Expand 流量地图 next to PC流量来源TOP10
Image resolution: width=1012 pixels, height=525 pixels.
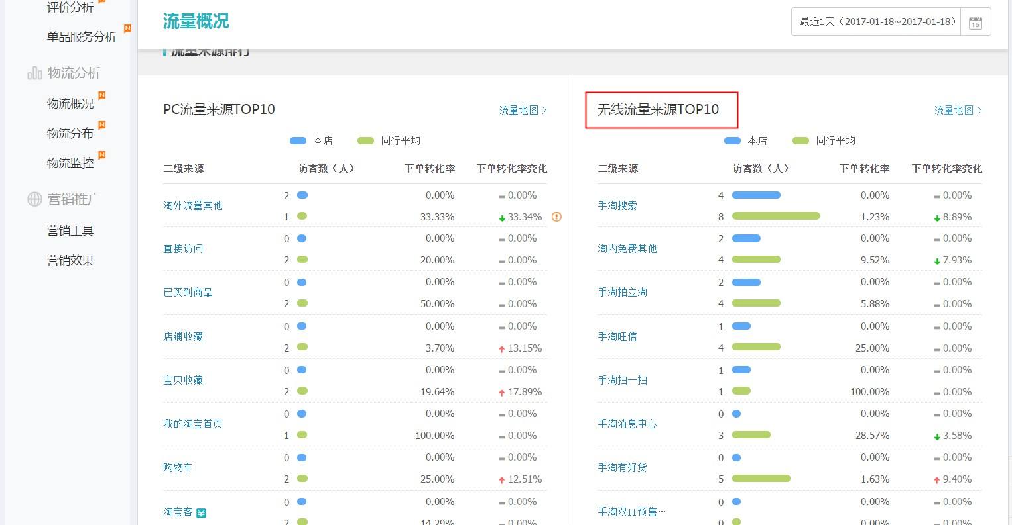522,110
